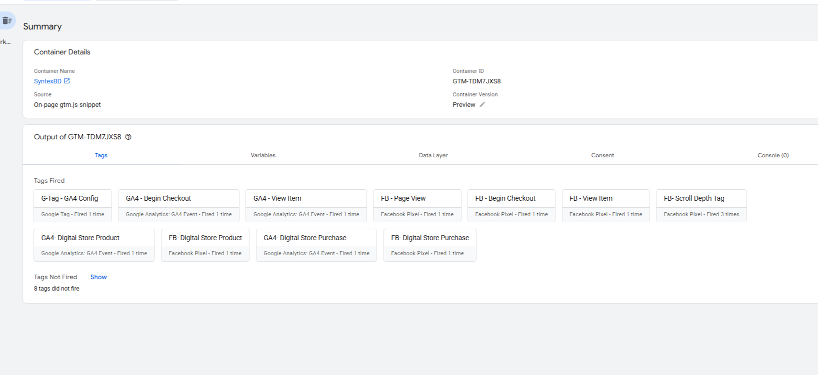
Task: Open the Consent tab
Action: pyautogui.click(x=602, y=155)
